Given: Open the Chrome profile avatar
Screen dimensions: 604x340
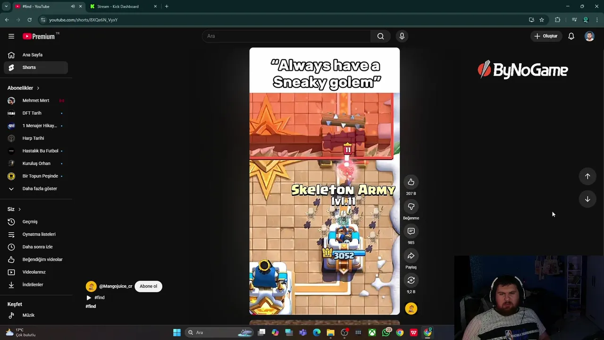Looking at the screenshot, I should (x=586, y=20).
